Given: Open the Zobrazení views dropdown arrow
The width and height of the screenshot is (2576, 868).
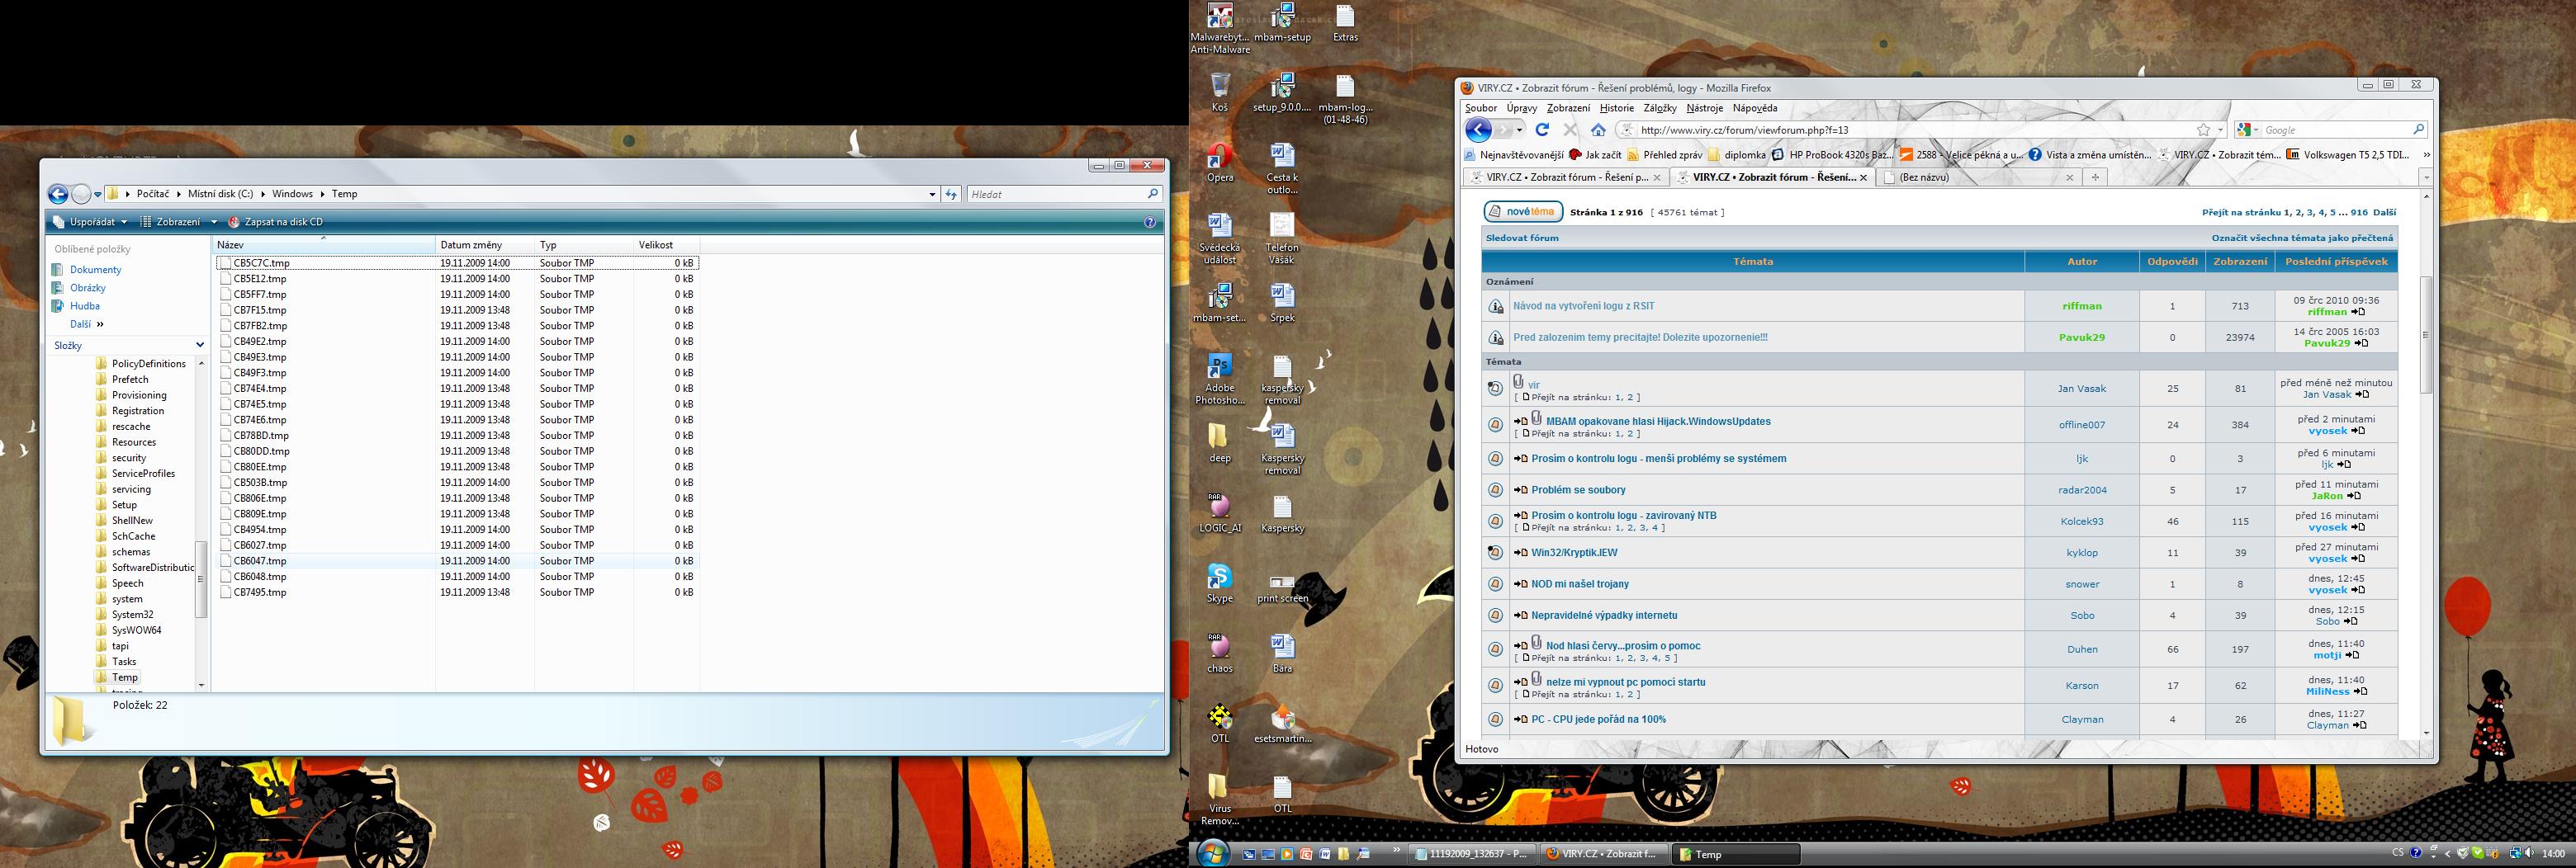Looking at the screenshot, I should [x=213, y=222].
